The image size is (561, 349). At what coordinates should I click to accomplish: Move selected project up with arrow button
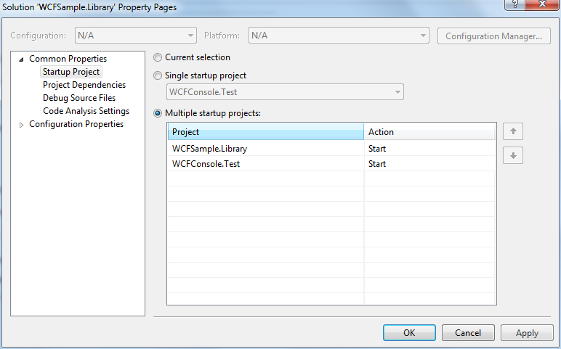513,131
